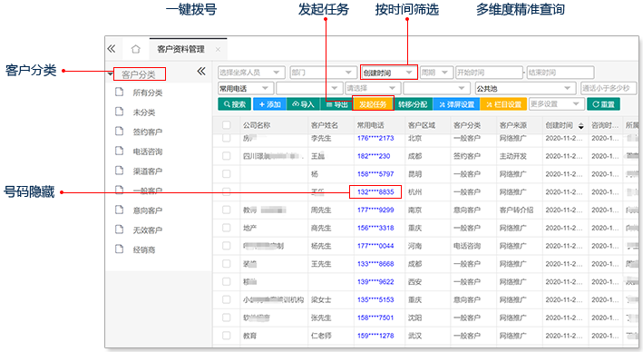Select 签约客户 category
Viewport: 643px width, 352px height.
click(x=148, y=132)
